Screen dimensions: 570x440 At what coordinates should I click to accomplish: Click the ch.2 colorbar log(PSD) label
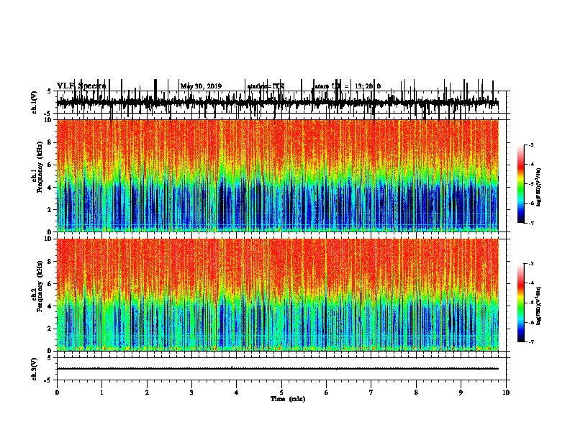538,306
